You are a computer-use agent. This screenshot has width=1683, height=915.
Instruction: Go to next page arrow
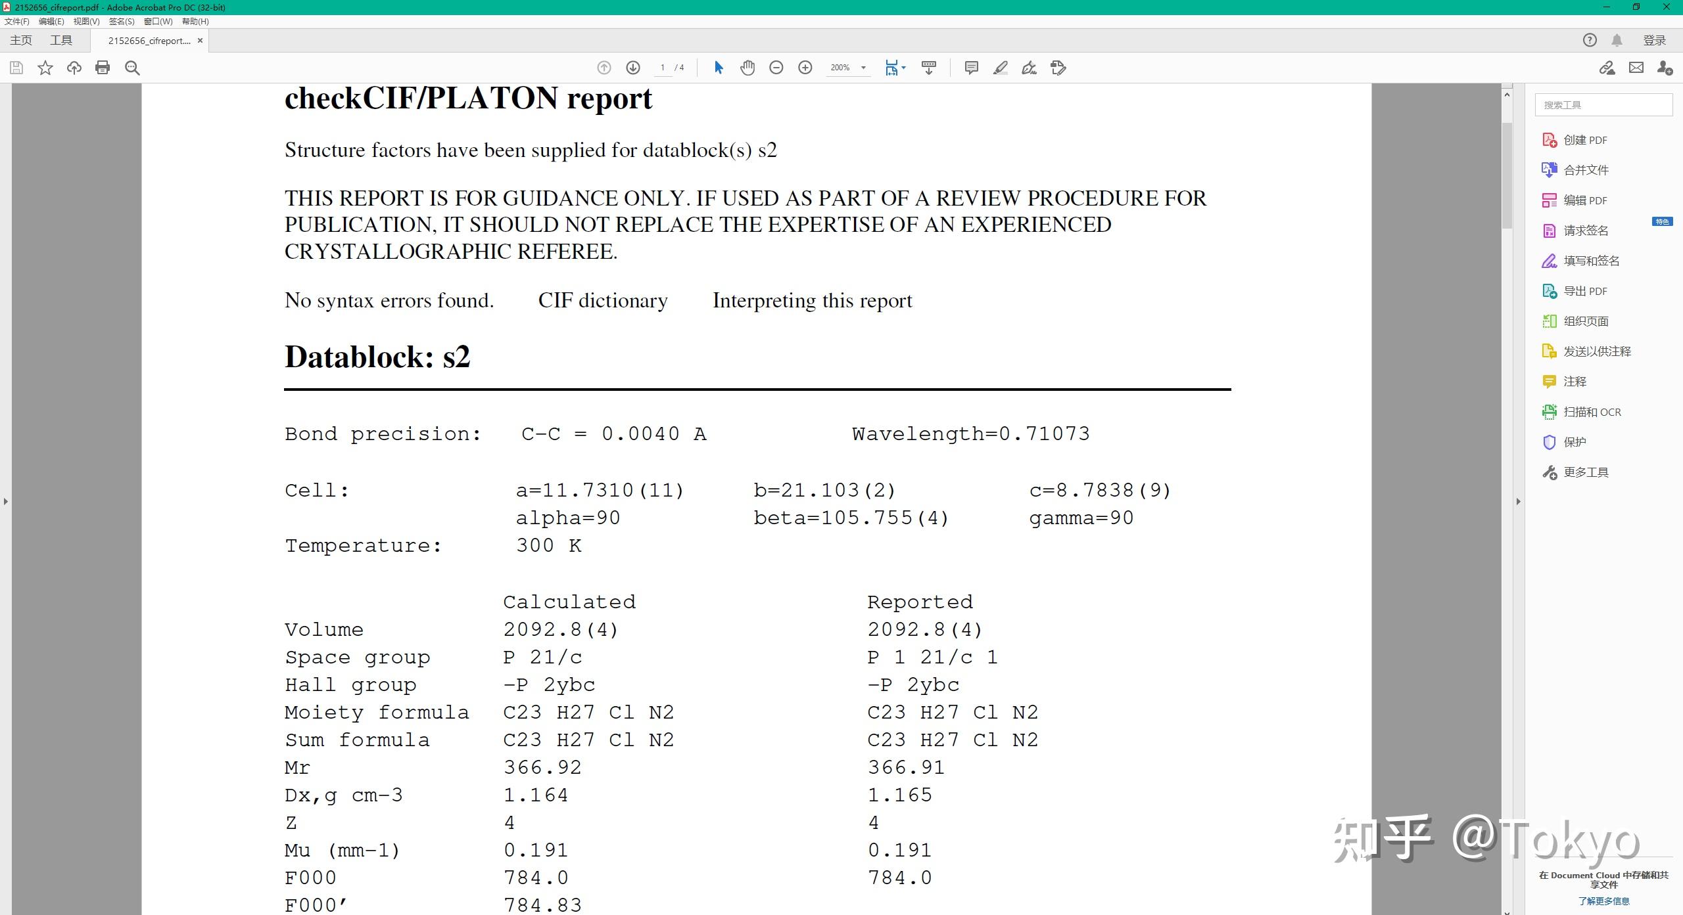pos(632,68)
